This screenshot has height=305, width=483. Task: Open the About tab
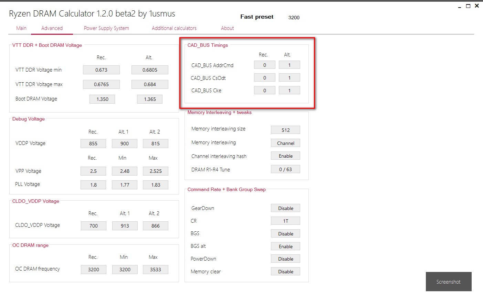tap(228, 28)
